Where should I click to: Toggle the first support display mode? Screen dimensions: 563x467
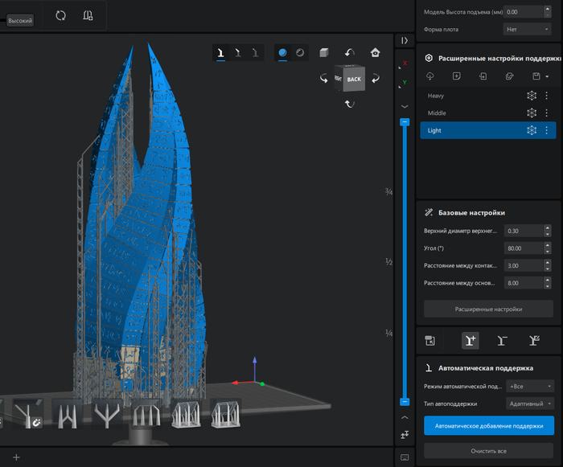[x=220, y=53]
